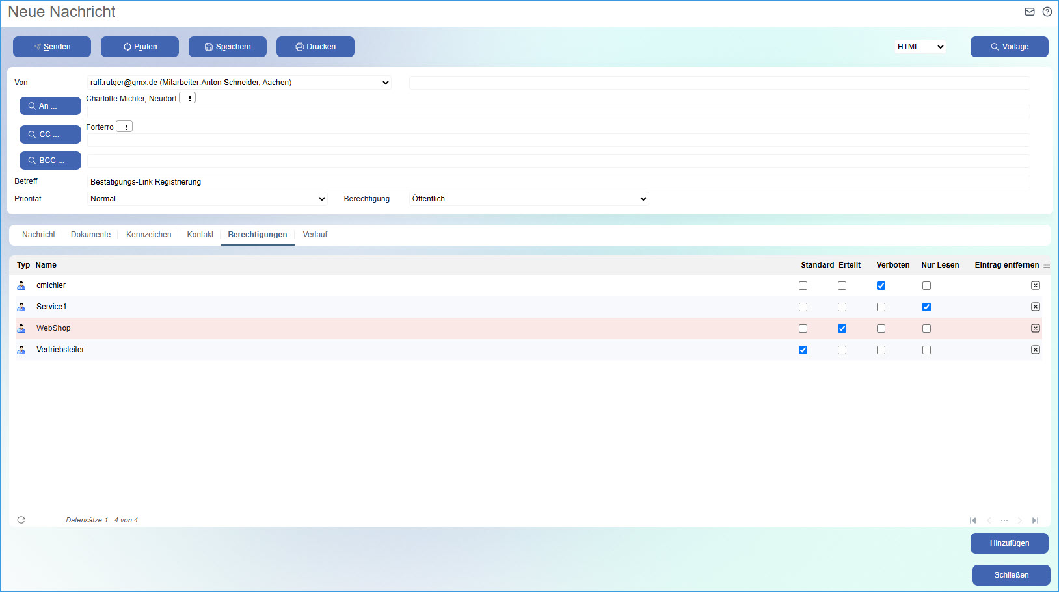Open the Verlauf tab

(315, 235)
